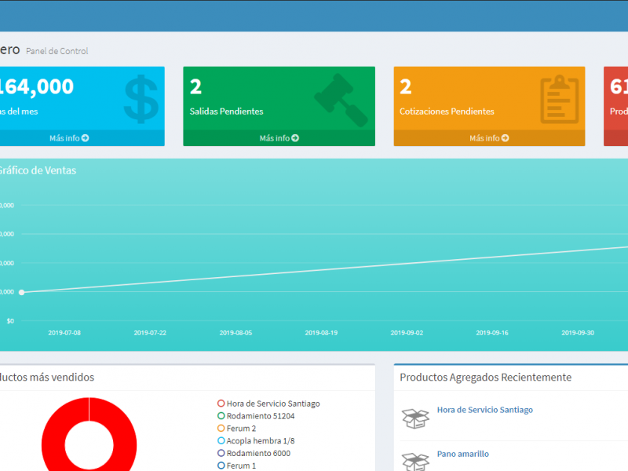This screenshot has height=471, width=628.
Task: Click the arrow icon beside Más info on green card
Action: pos(295,138)
